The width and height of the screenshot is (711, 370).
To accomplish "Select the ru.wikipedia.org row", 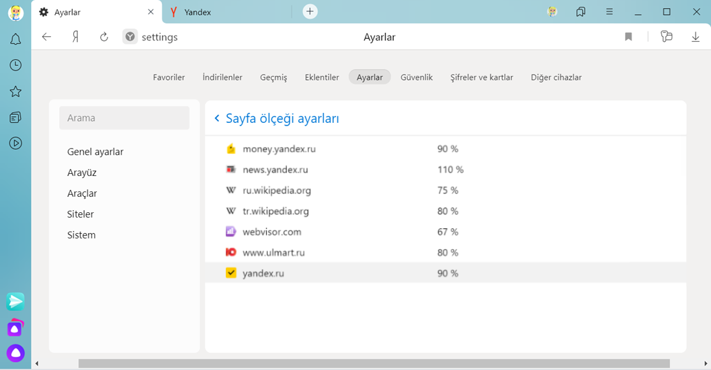I will point(446,191).
